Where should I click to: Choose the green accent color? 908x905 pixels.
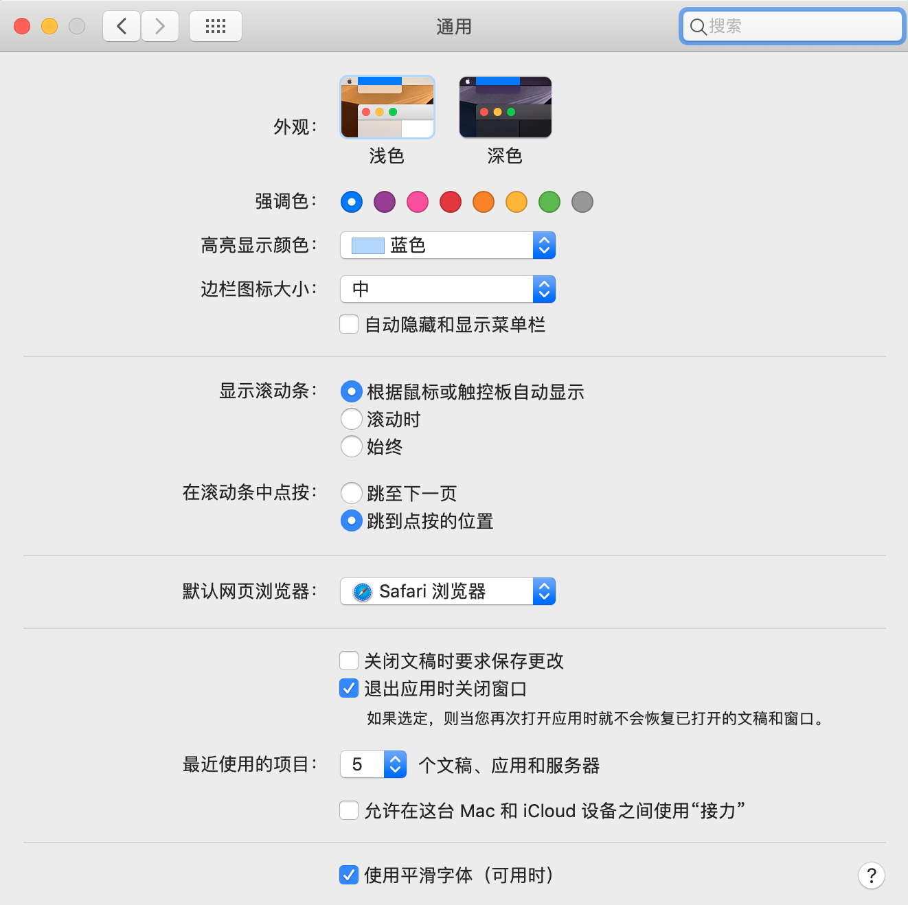(x=549, y=202)
